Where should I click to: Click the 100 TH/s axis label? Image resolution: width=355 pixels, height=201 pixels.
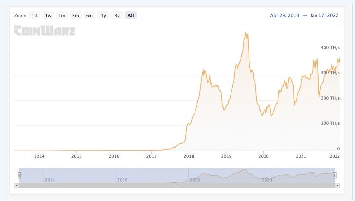[x=330, y=123]
